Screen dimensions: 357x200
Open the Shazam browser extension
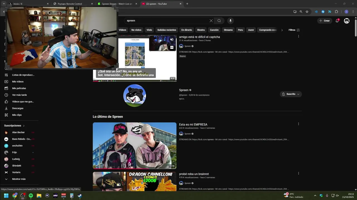click(x=323, y=12)
